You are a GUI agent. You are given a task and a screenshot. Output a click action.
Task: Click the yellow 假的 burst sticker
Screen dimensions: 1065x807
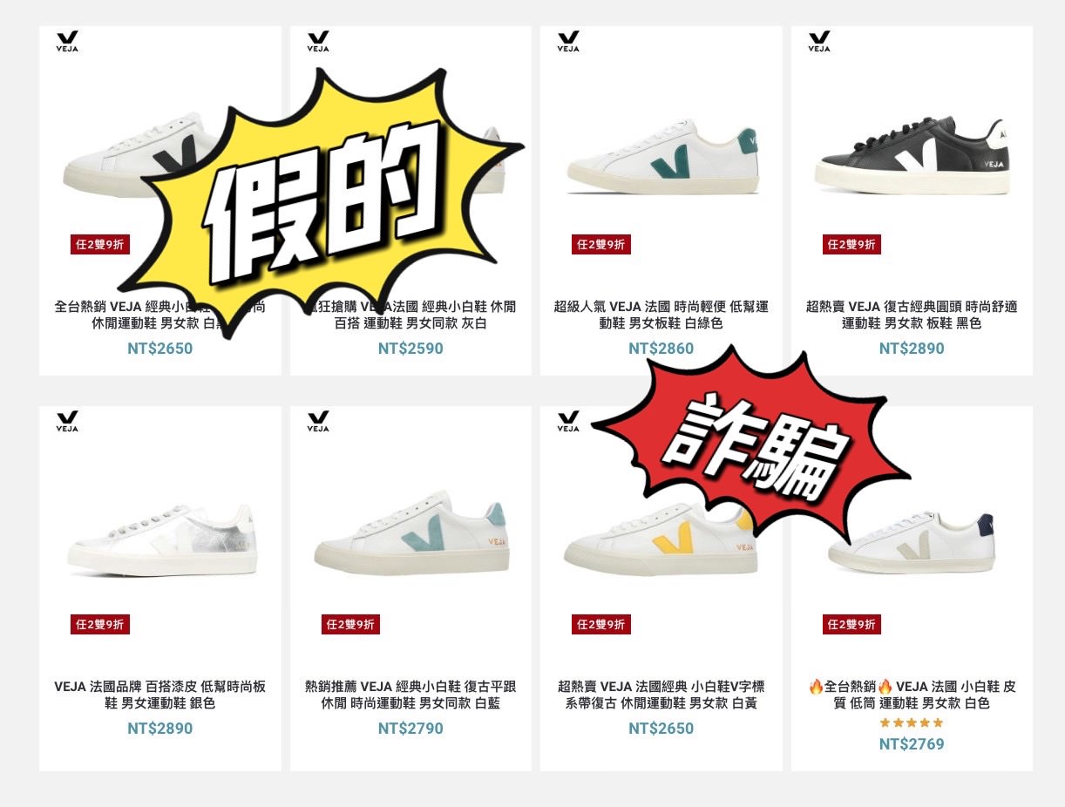click(329, 202)
